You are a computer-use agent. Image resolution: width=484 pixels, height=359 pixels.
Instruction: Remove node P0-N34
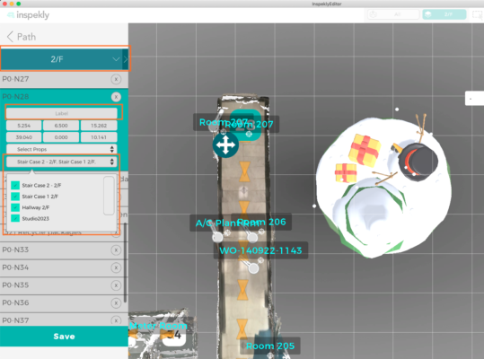[116, 267]
